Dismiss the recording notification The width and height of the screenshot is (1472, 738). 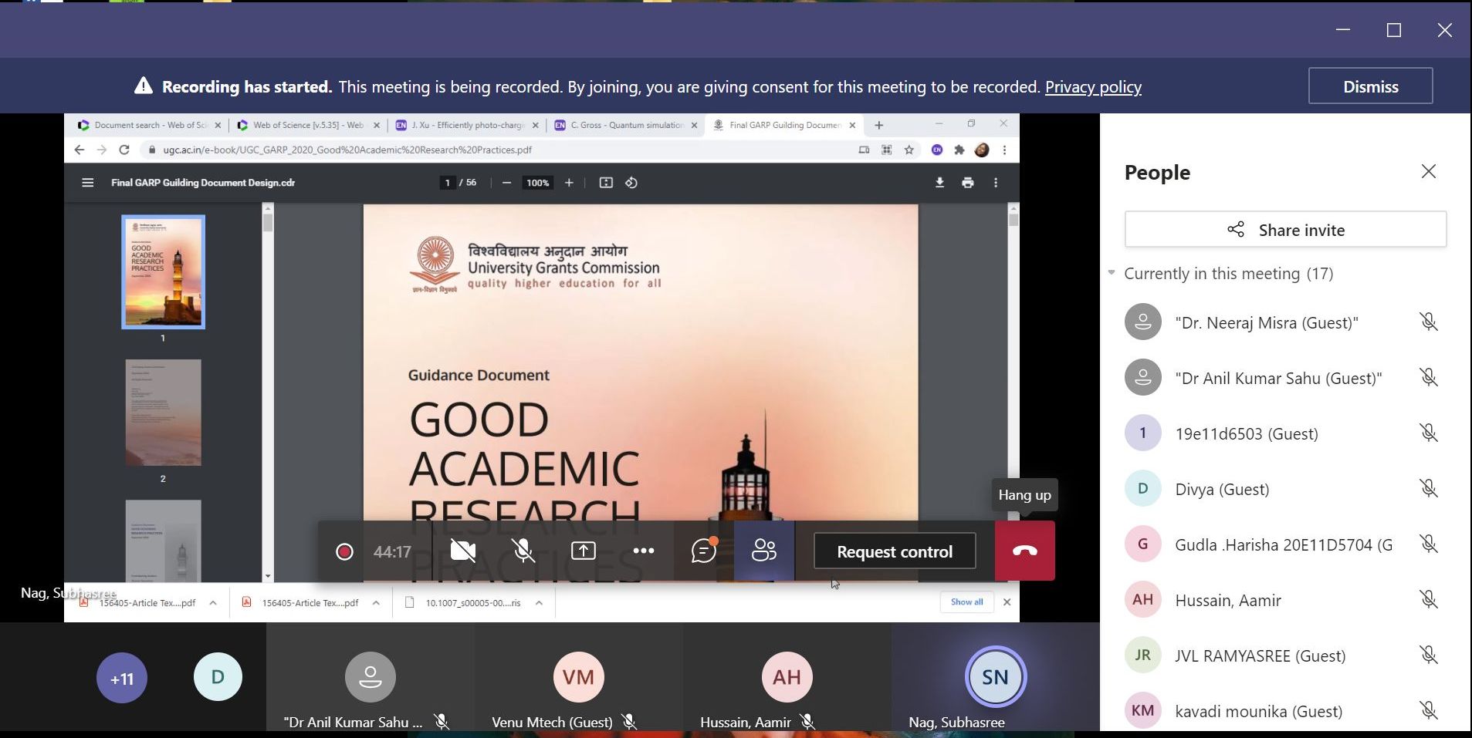point(1370,86)
